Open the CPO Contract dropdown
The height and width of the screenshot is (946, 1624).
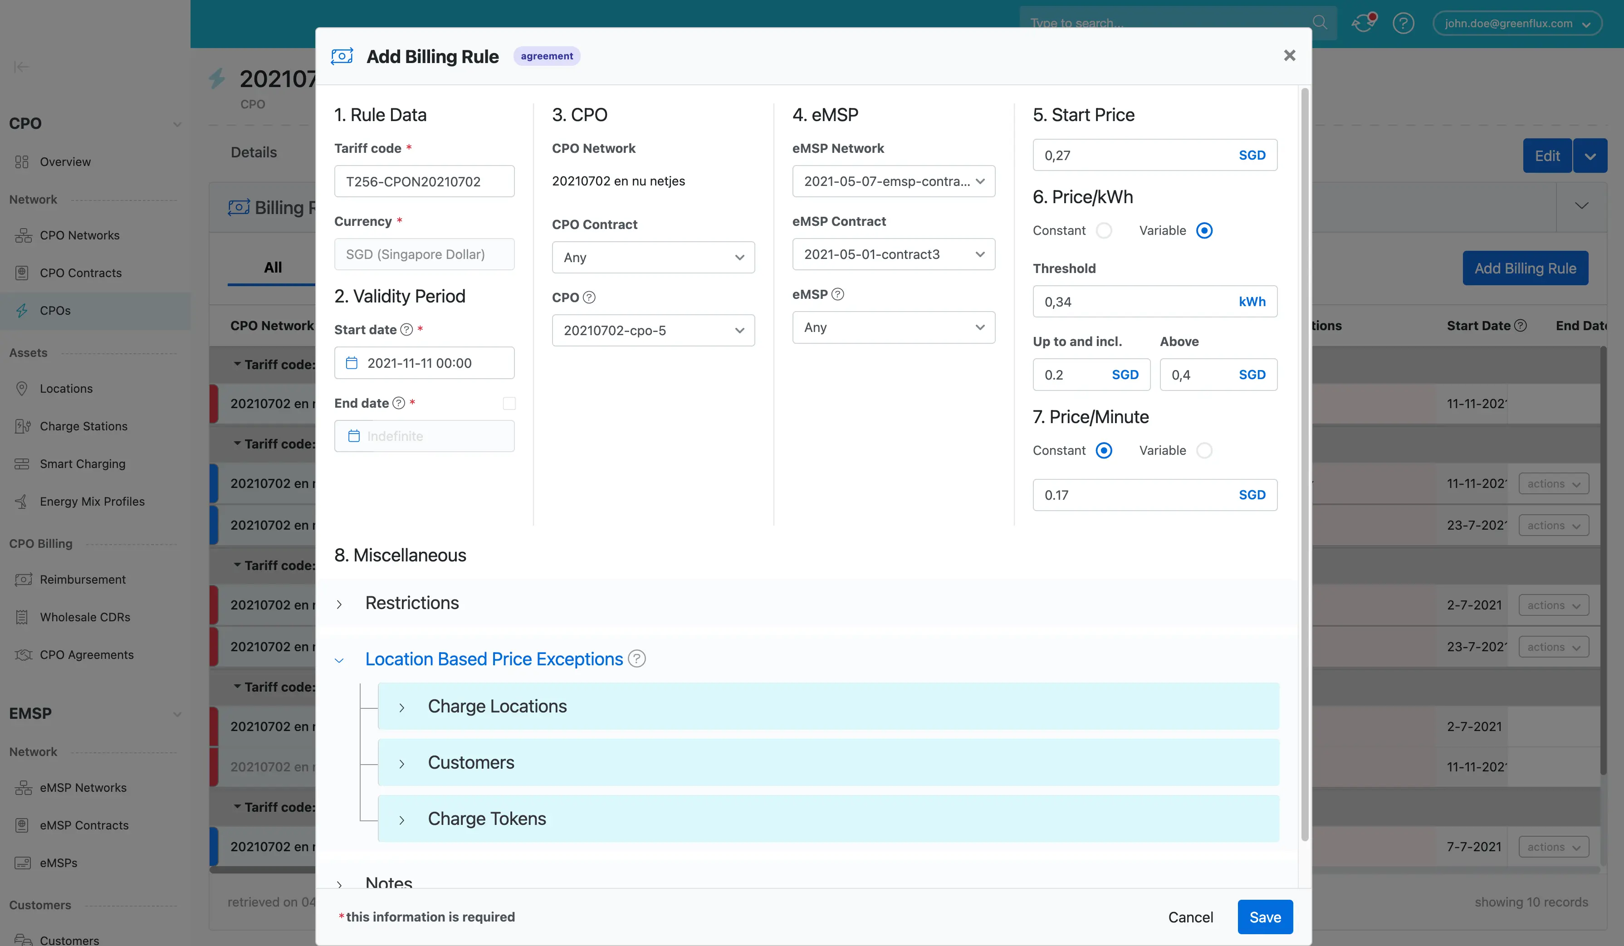click(653, 257)
